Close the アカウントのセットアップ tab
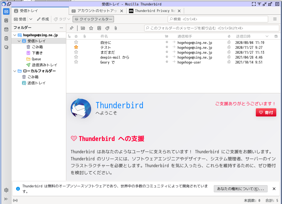The width and height of the screenshot is (282, 204). 122,11
